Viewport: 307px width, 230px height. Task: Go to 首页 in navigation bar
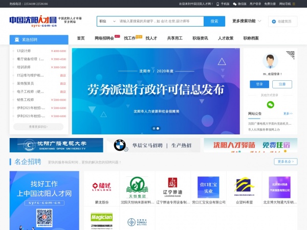81,38
